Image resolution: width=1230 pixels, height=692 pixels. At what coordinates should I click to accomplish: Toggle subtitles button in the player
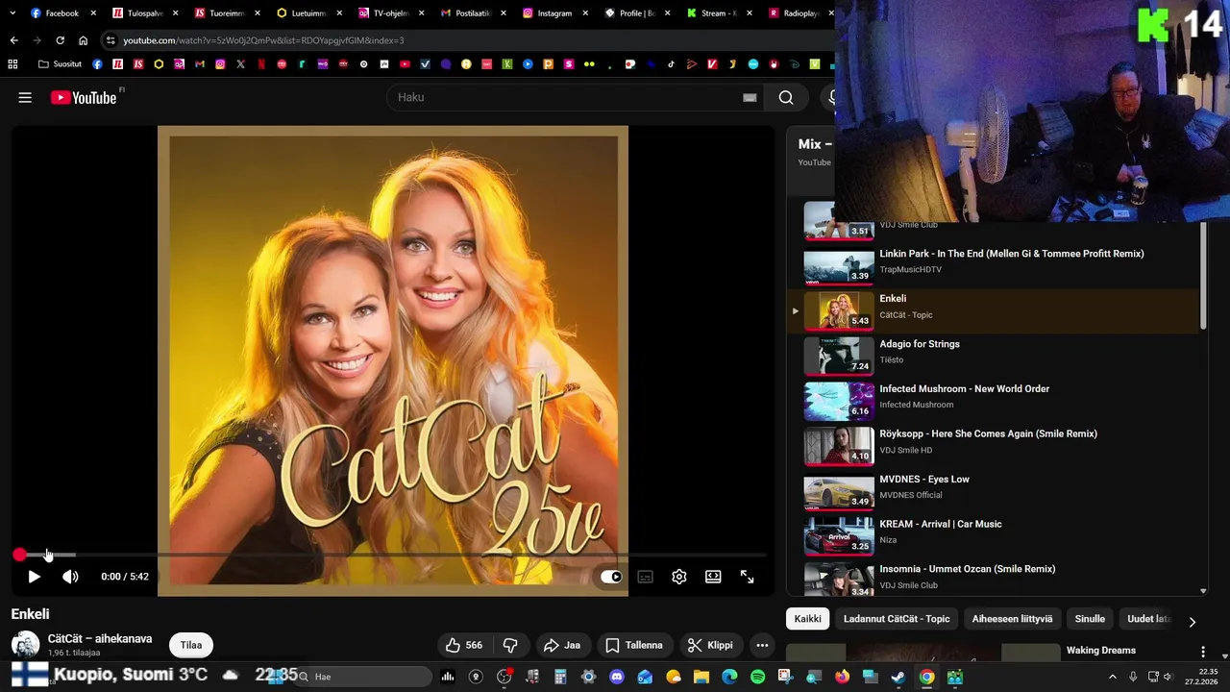645,577
